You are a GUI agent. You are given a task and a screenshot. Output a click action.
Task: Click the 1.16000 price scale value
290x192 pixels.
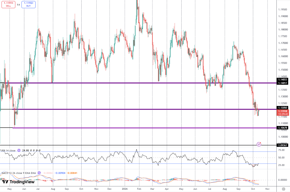pyautogui.click(x=283, y=56)
